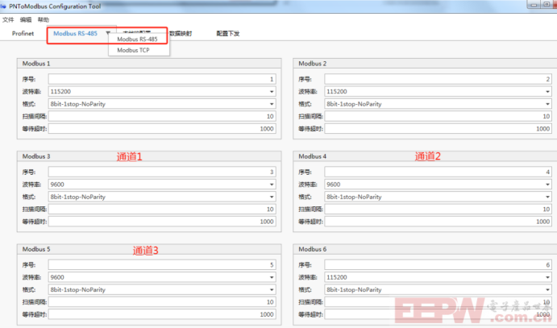Open Modbus 2 格式 dropdown
This screenshot has height=328, width=557.
pos(439,104)
